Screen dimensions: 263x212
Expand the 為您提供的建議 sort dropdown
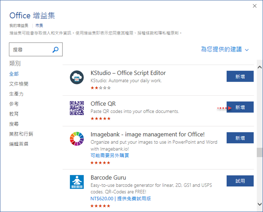225,49
